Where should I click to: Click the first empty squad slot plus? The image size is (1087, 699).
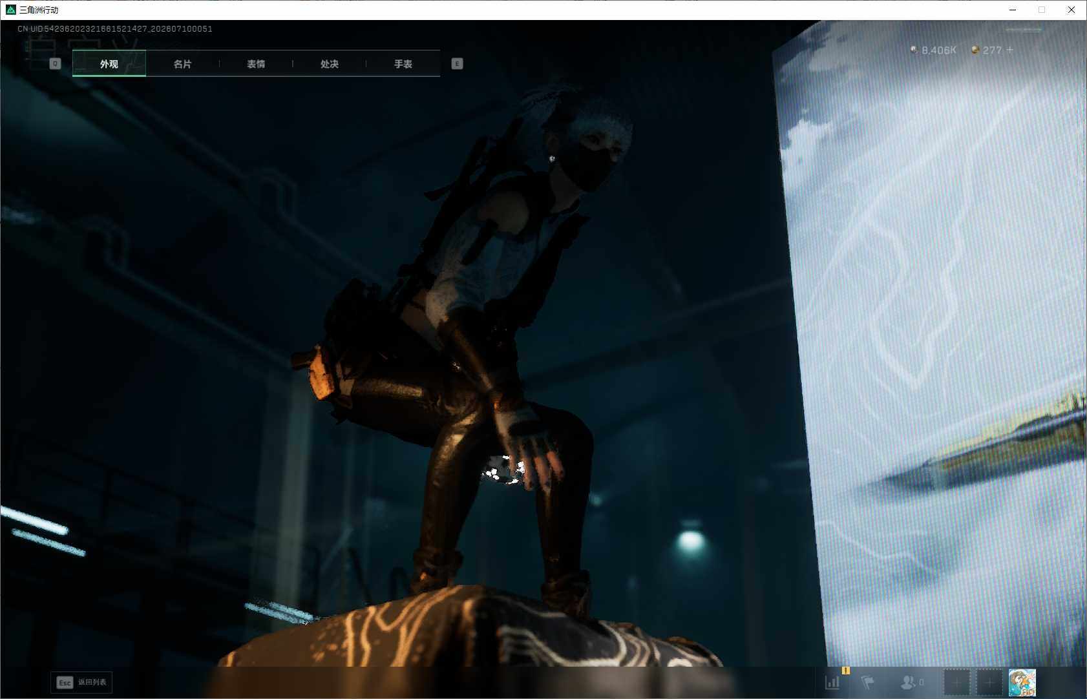tap(957, 682)
